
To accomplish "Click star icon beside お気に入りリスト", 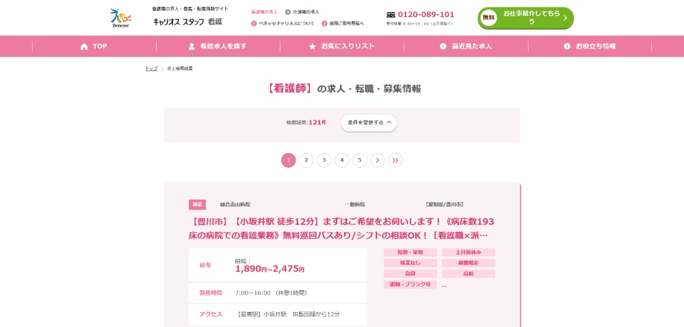I will [313, 47].
